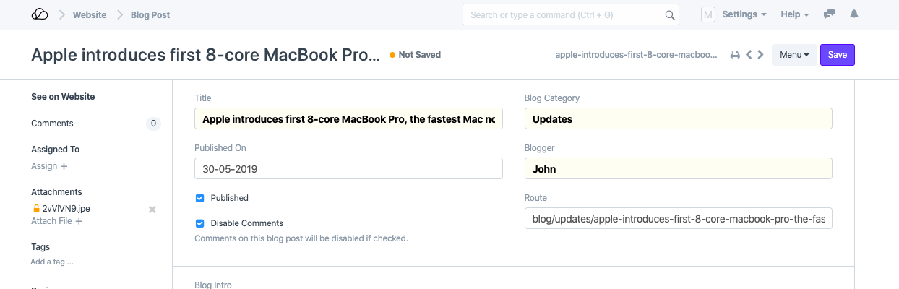Click the Save button
899x289 pixels.
(837, 55)
